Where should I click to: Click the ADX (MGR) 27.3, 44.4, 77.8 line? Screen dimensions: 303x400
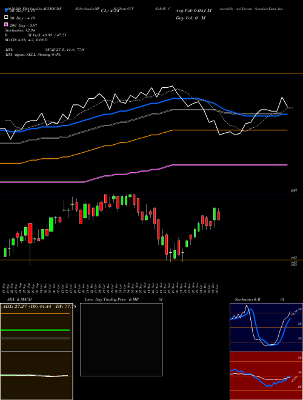tap(44, 50)
